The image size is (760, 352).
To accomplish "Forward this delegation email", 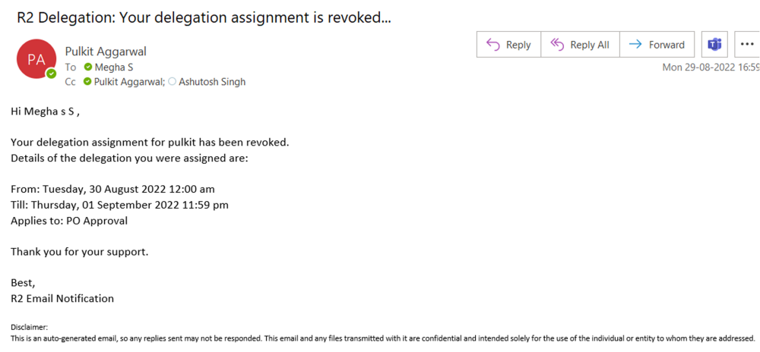I will tap(657, 45).
